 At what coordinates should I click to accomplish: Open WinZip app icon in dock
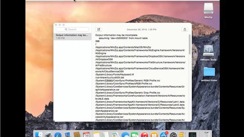(x=182, y=134)
